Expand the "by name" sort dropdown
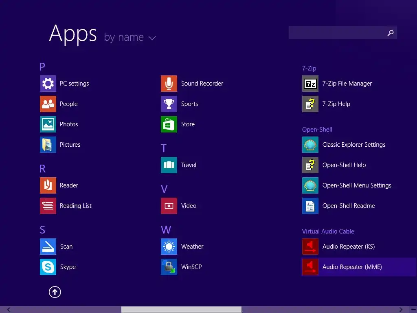Viewport: 417px width, 313px height. click(130, 37)
